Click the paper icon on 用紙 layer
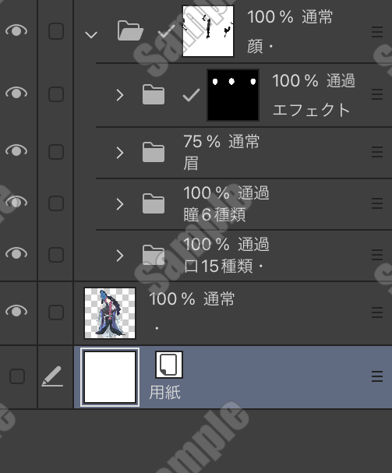392x473 pixels. (169, 365)
